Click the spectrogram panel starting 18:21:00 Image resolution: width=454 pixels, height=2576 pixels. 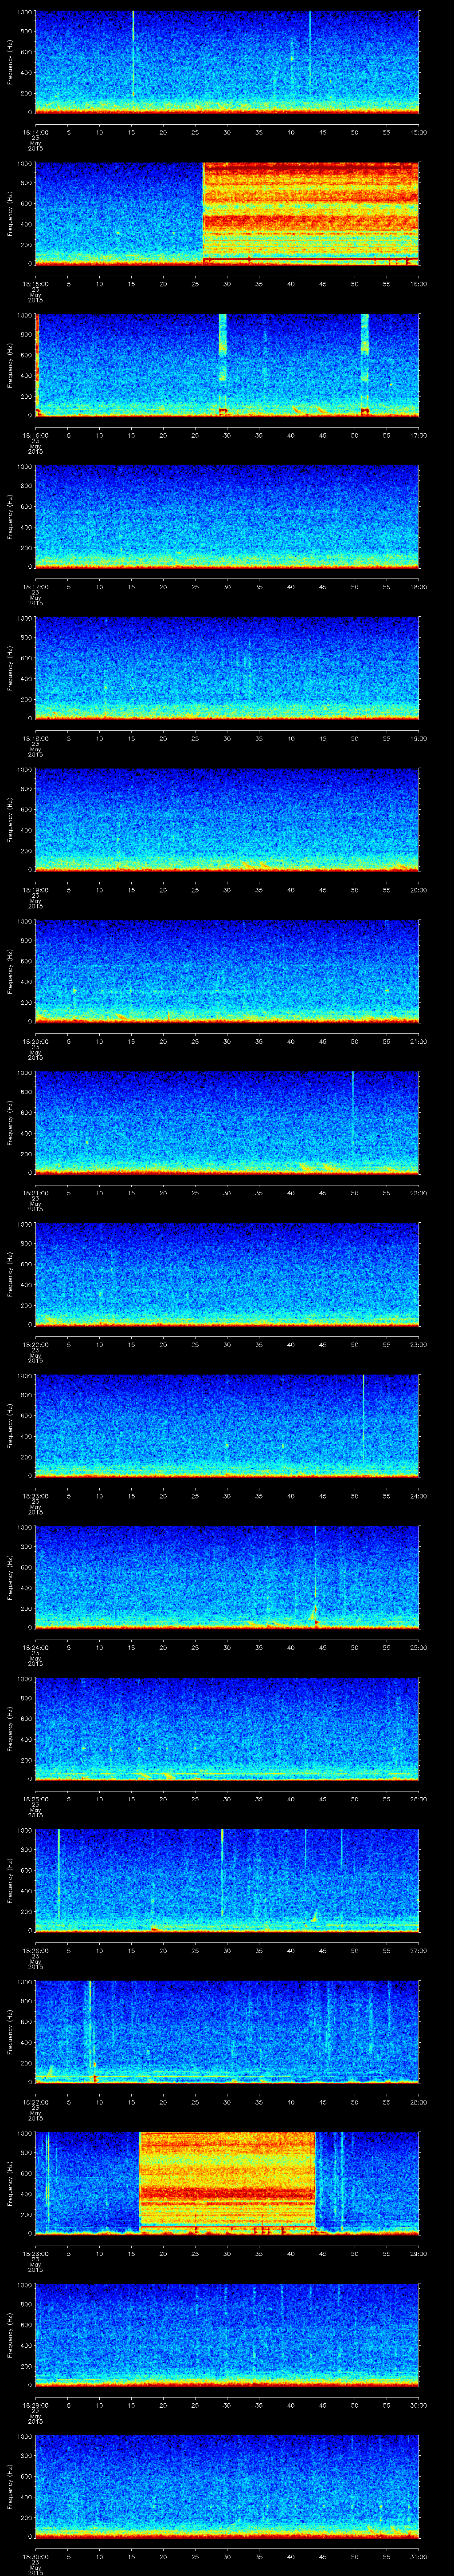pos(227,1123)
